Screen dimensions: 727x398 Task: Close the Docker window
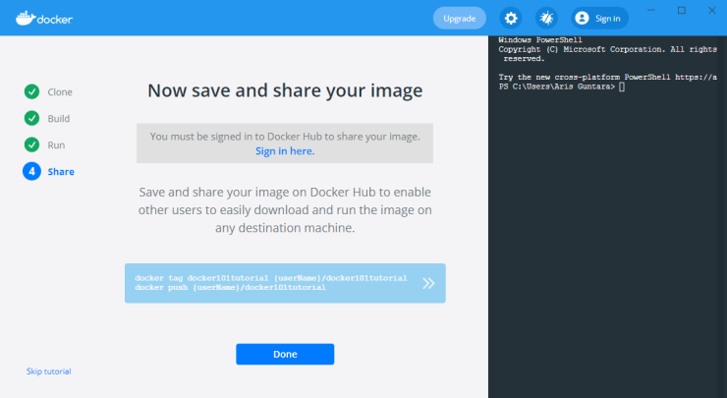pos(711,10)
